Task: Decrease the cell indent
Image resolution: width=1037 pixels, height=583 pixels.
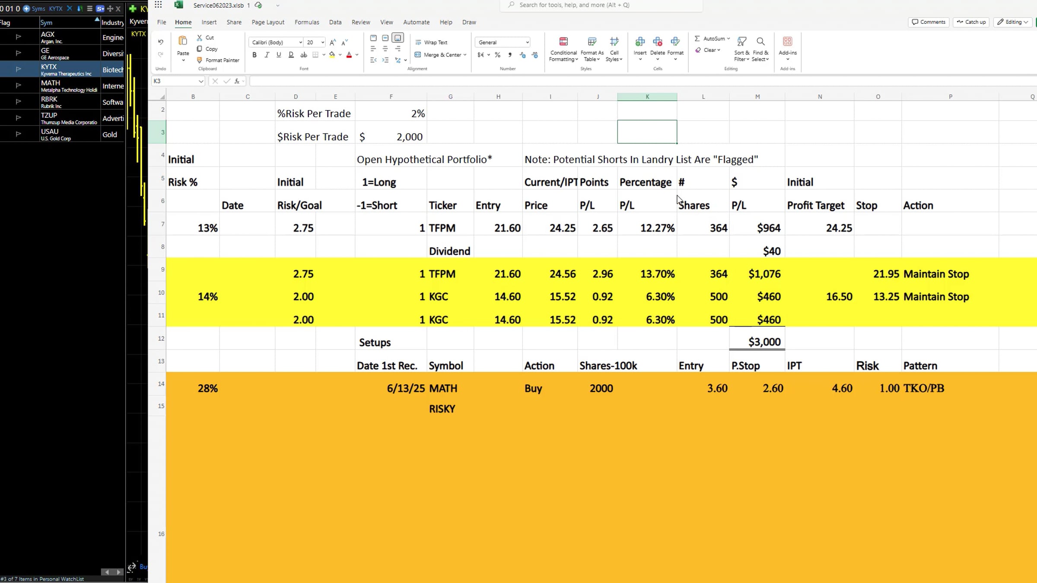Action: click(x=373, y=60)
